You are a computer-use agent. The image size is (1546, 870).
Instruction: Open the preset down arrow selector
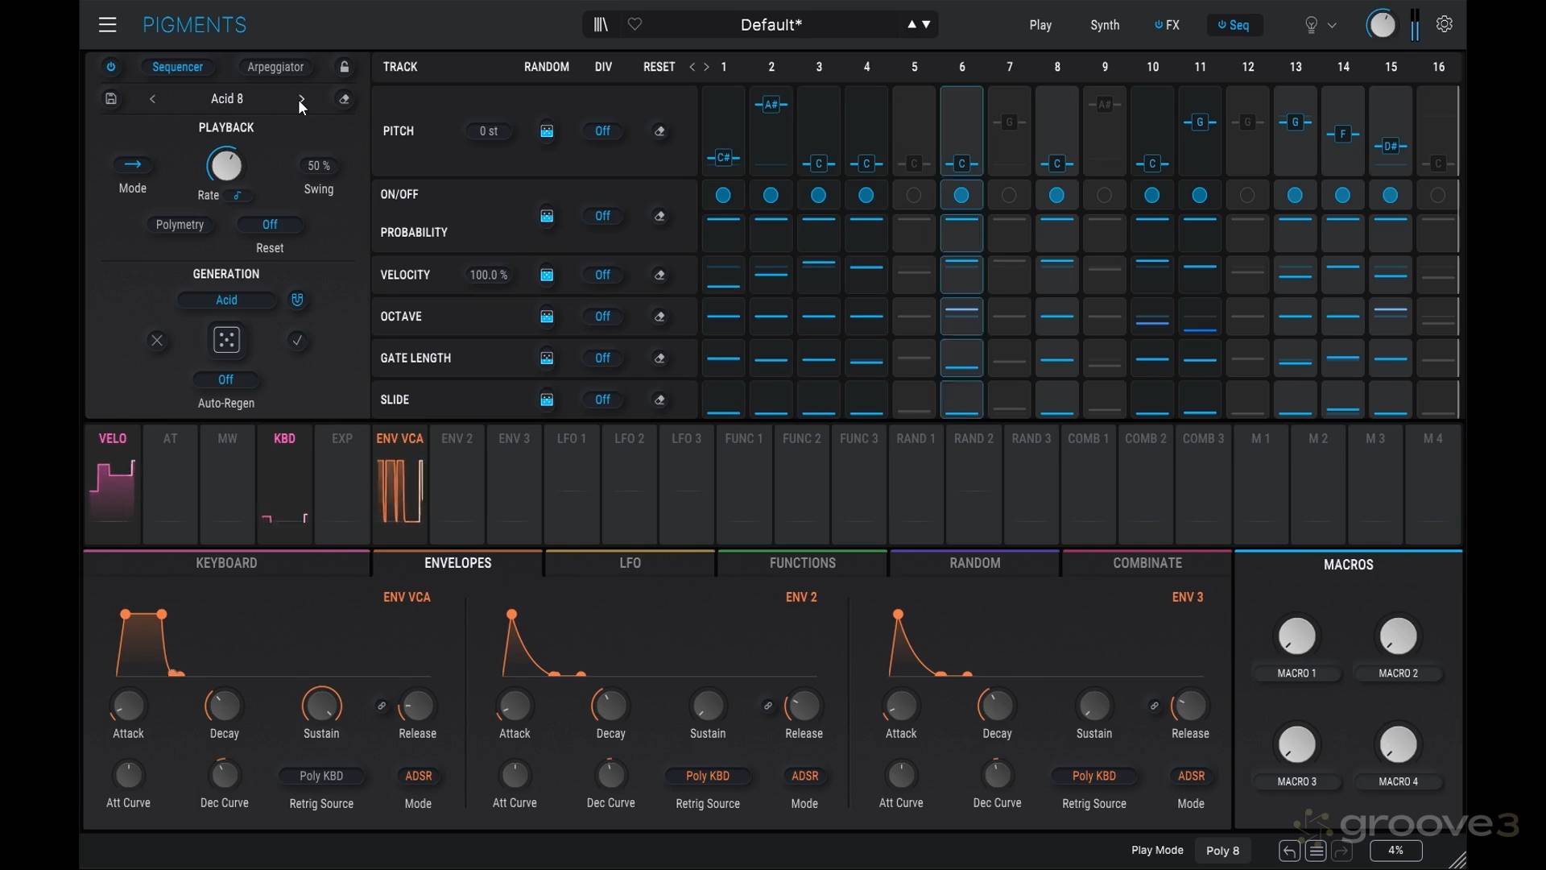point(927,25)
